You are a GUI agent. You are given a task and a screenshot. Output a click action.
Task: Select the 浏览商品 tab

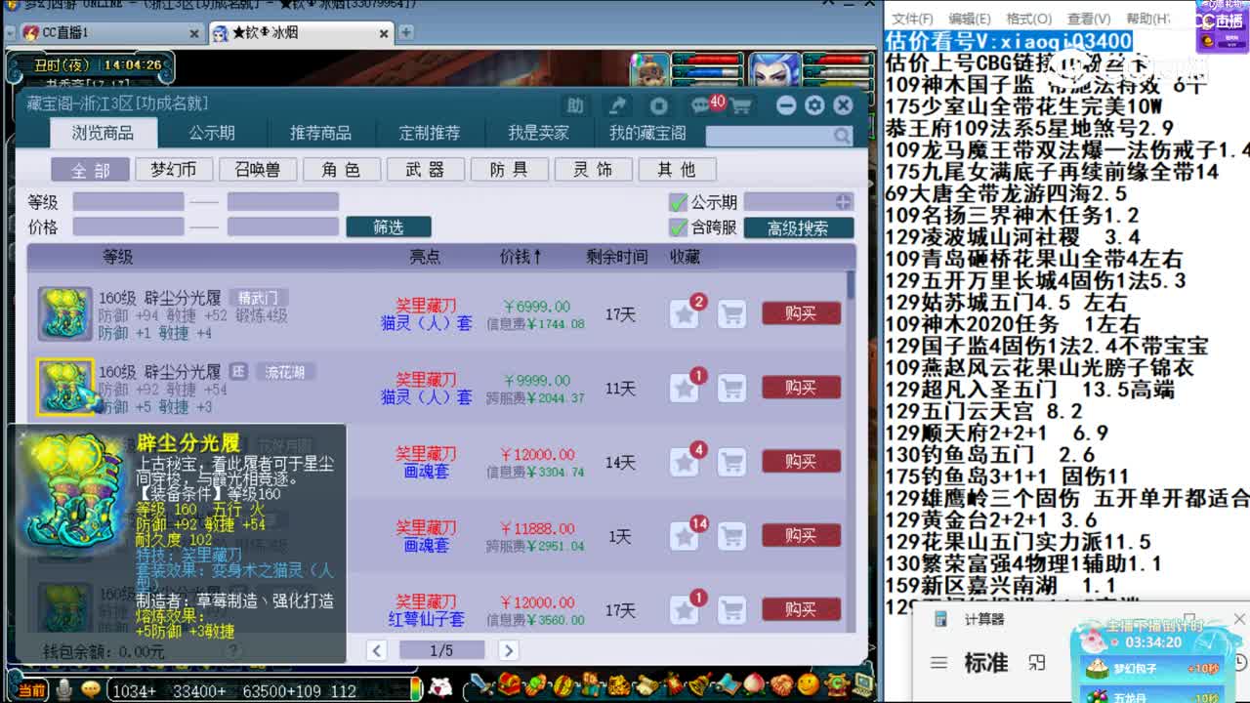point(103,133)
